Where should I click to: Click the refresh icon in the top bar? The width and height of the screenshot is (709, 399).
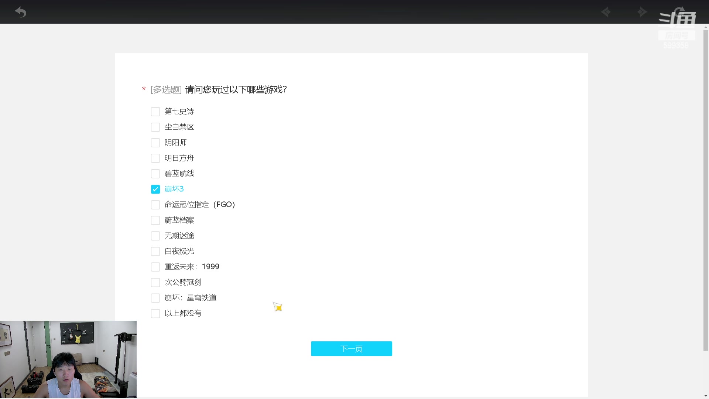click(x=679, y=12)
